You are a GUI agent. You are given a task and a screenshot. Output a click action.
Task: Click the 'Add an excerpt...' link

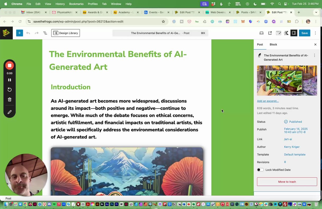268,101
